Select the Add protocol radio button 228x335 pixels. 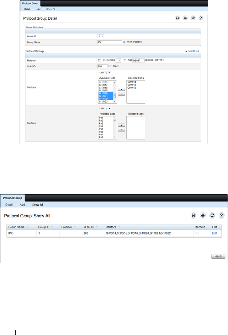point(125,61)
